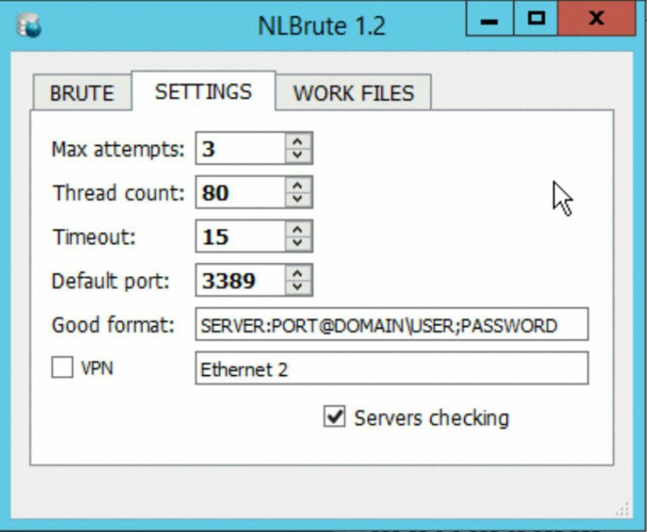Click the Thread count label
The width and height of the screenshot is (647, 532).
(x=118, y=193)
